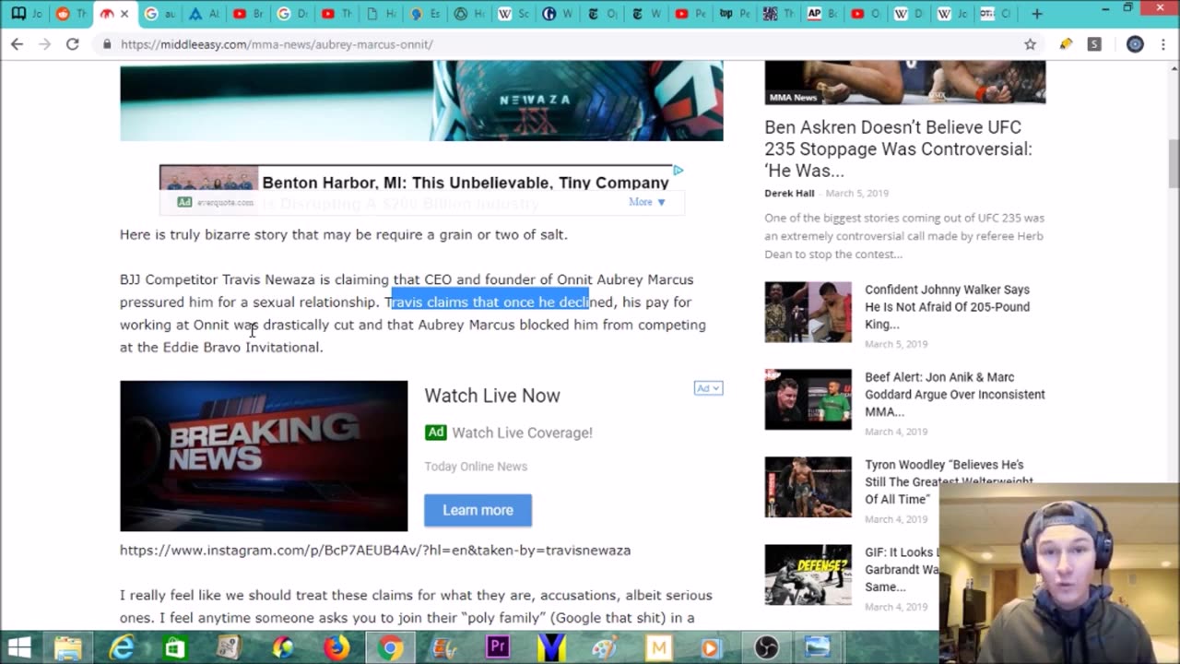The width and height of the screenshot is (1180, 664).
Task: Click the 'MMA News' category tag
Action: click(x=793, y=97)
